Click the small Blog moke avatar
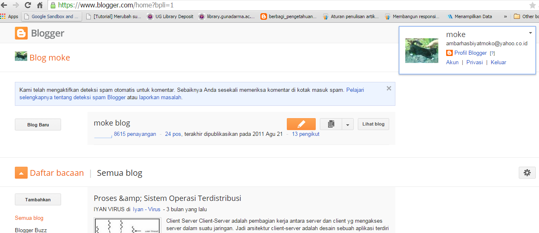Screen dimensions: 539x233 point(21,56)
